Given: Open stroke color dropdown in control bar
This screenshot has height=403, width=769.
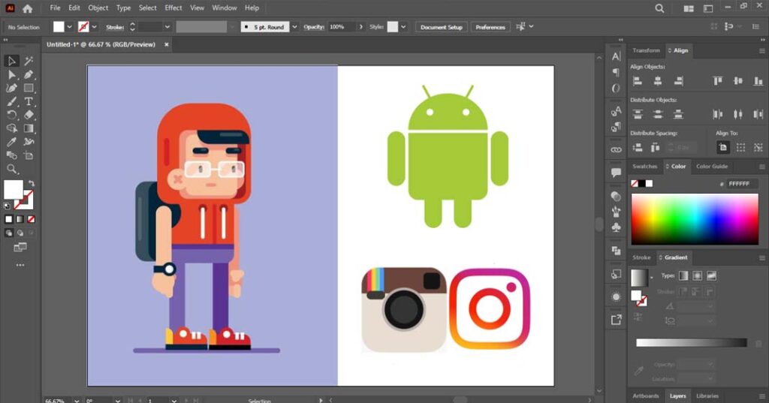Looking at the screenshot, I should [x=94, y=27].
